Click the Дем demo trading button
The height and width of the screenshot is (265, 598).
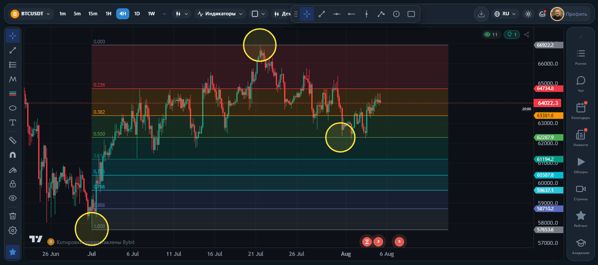coord(282,14)
